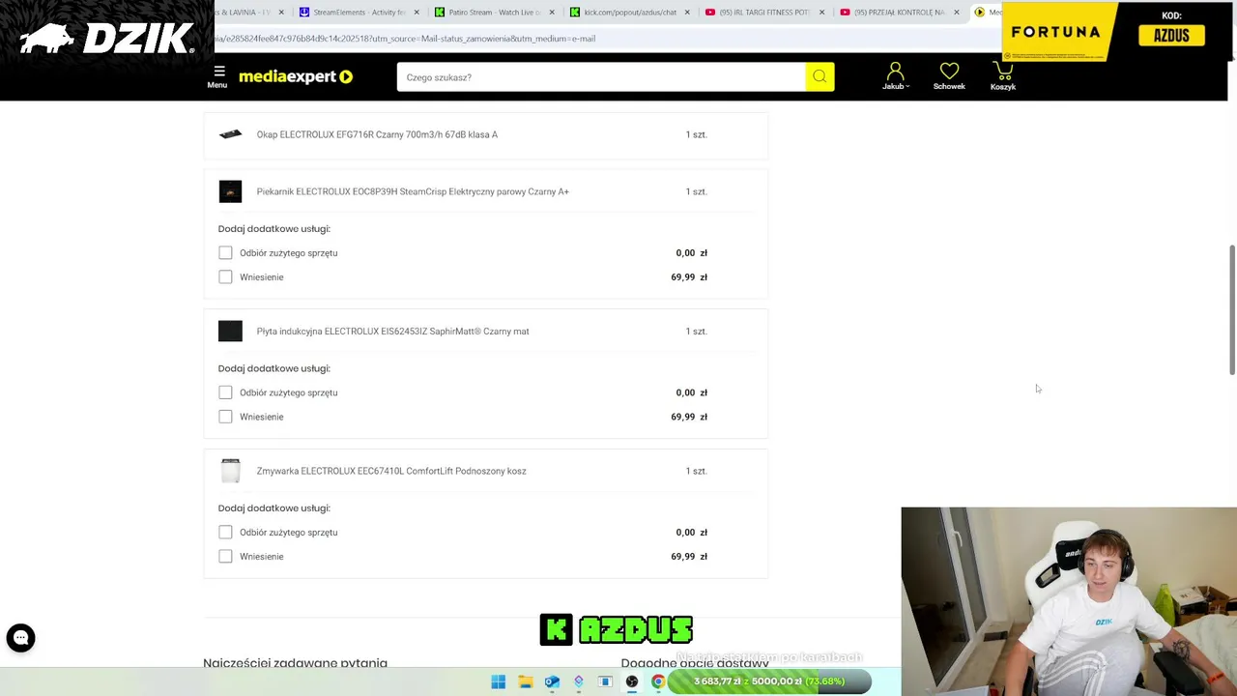This screenshot has width=1237, height=696.
Task: Click Dodaj dodatkowe usługi under Zmywarka
Action: point(273,508)
